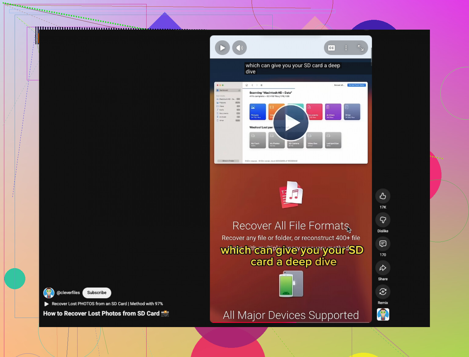The width and height of the screenshot is (469, 357).
Task: Open the three-dot more options menu
Action: coord(346,48)
